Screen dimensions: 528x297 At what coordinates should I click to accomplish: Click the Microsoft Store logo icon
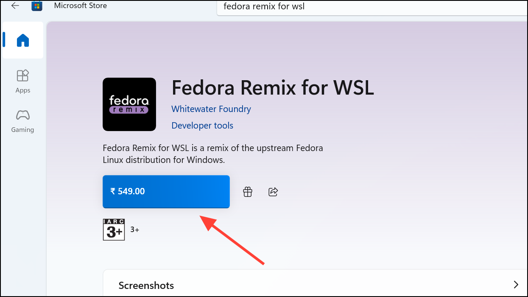37,6
